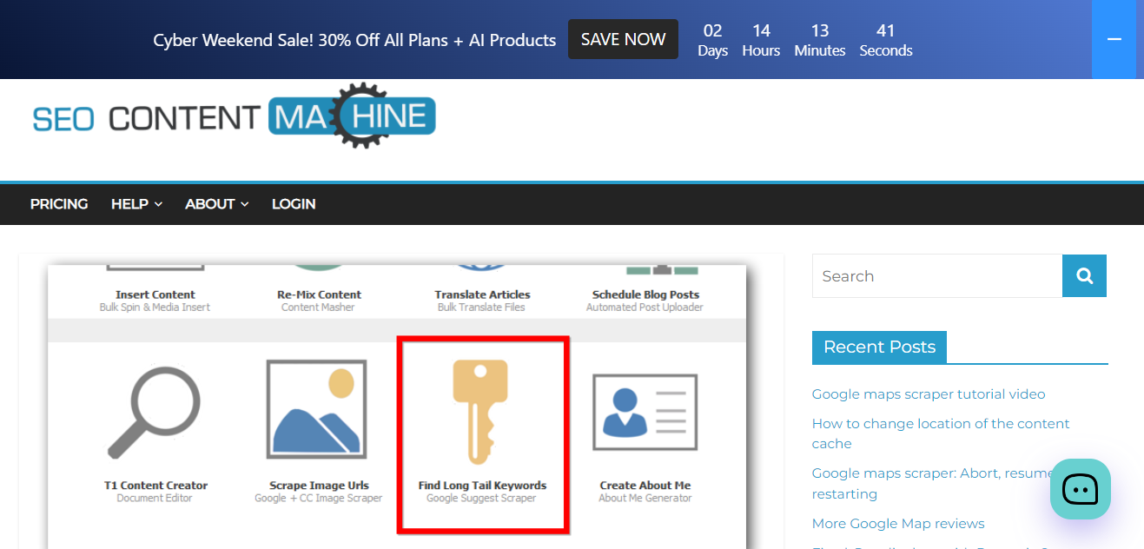This screenshot has width=1144, height=549.
Task: Click the Insert Content label
Action: 155,294
